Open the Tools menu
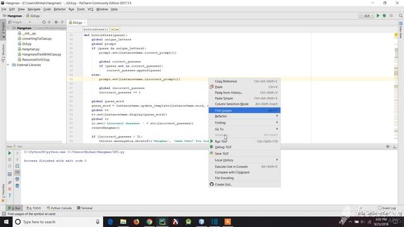This screenshot has width=404, height=227. (x=81, y=9)
